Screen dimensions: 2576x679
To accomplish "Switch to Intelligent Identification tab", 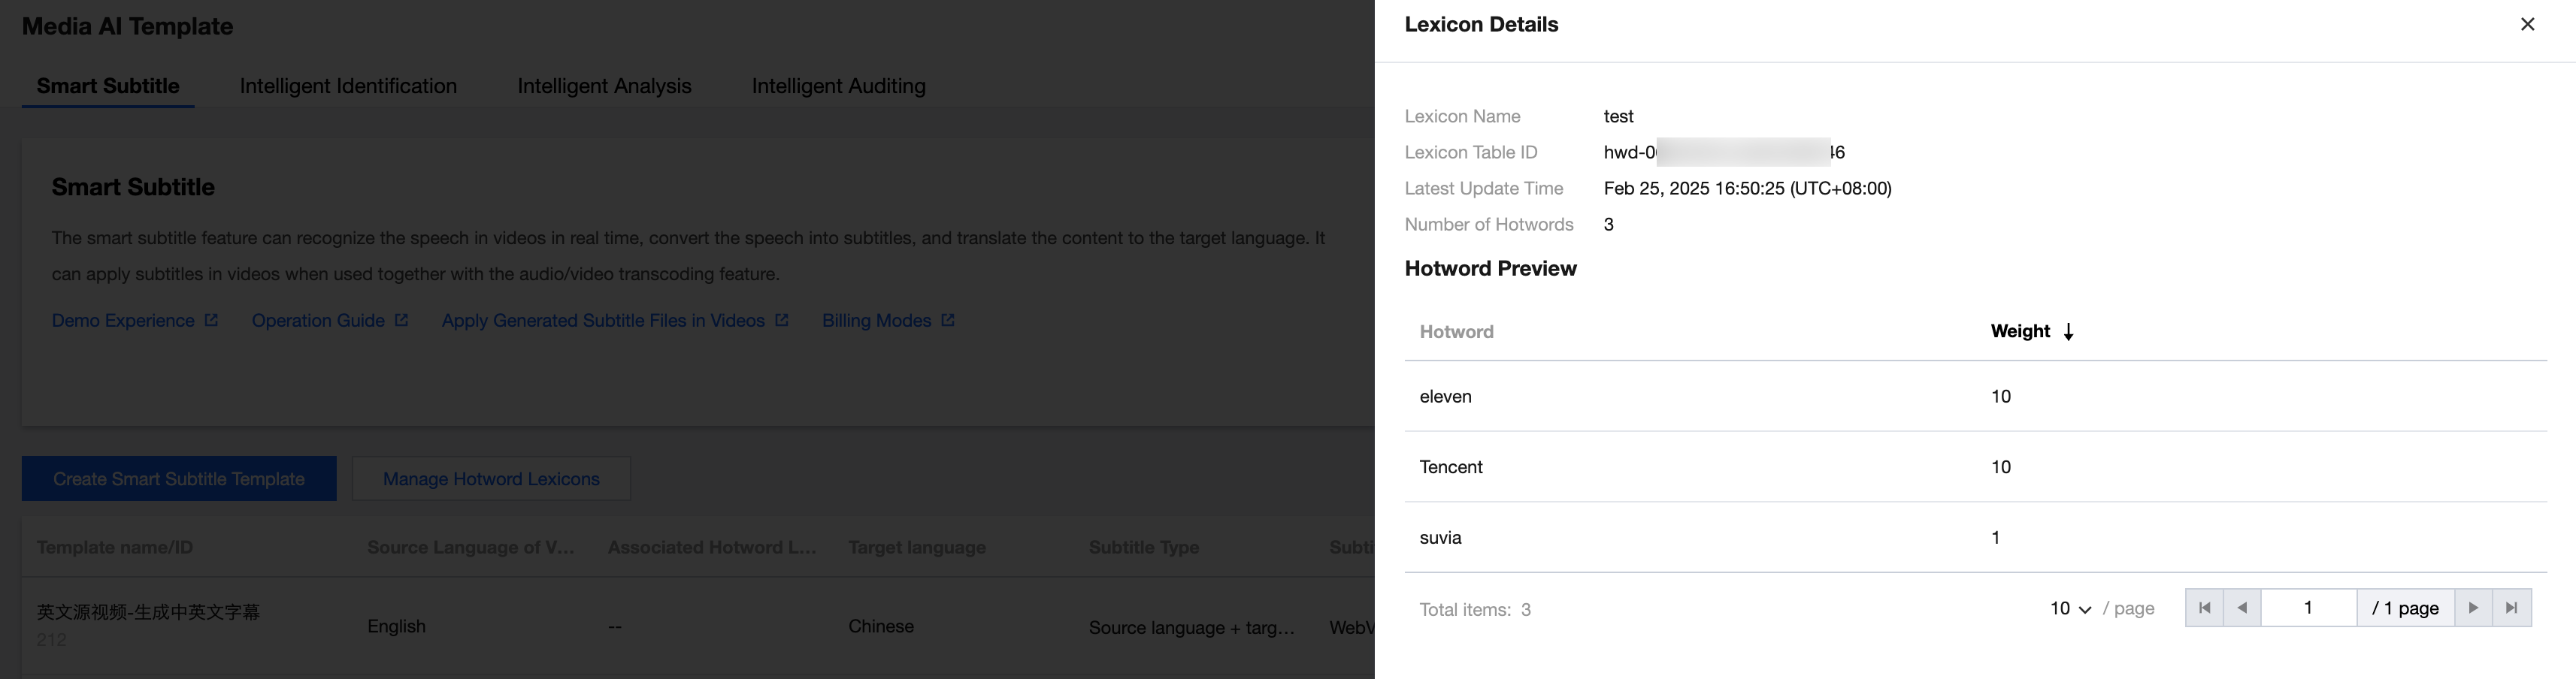I will (x=348, y=86).
